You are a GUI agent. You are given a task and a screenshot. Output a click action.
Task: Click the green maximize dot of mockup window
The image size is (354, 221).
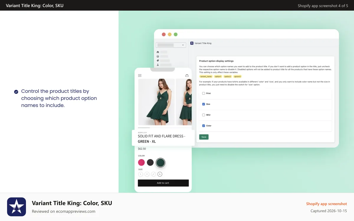[176, 34]
